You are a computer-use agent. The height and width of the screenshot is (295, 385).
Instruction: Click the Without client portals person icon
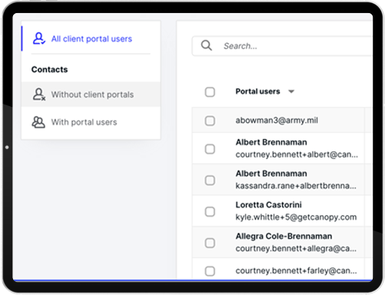(x=39, y=94)
